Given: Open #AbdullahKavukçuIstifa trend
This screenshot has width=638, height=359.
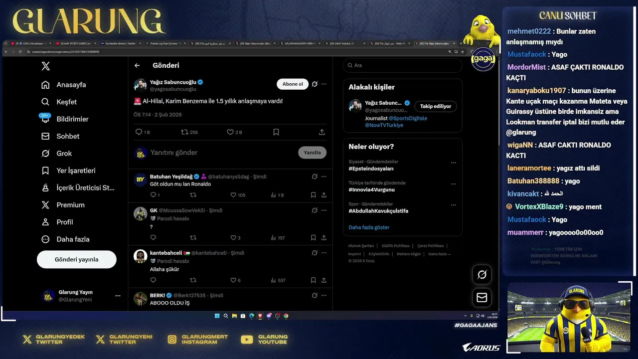Looking at the screenshot, I should pyautogui.click(x=378, y=211).
